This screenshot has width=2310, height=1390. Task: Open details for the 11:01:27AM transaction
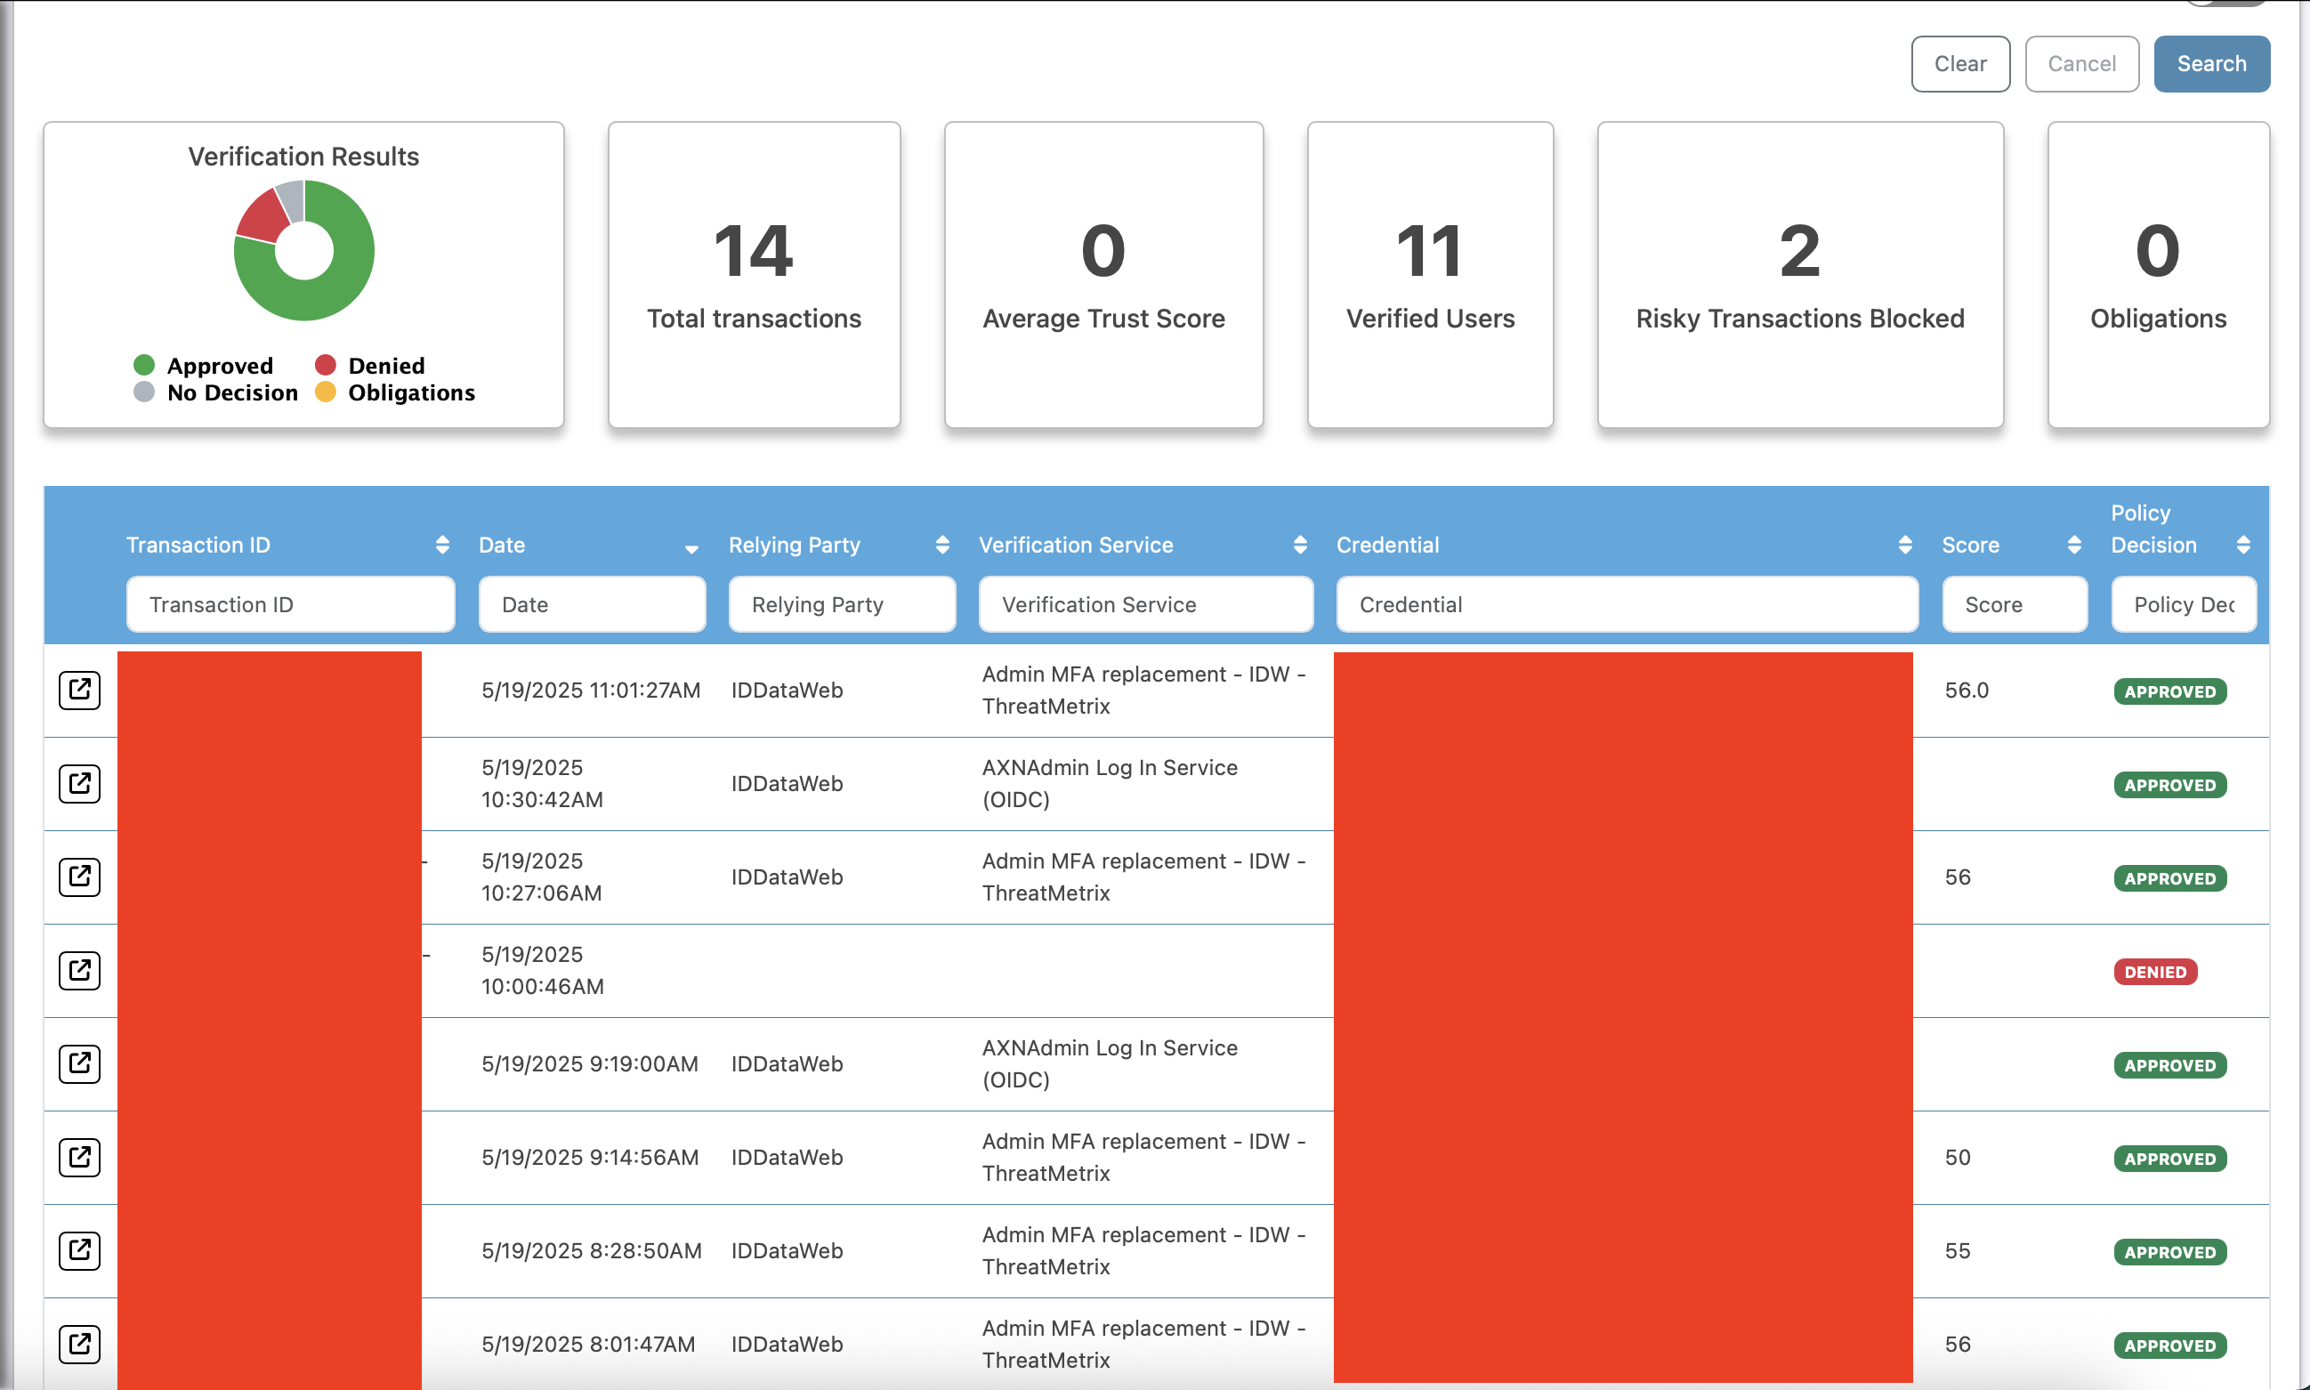point(79,691)
